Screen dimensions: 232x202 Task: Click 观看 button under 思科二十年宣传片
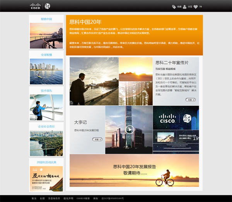tap(190, 100)
